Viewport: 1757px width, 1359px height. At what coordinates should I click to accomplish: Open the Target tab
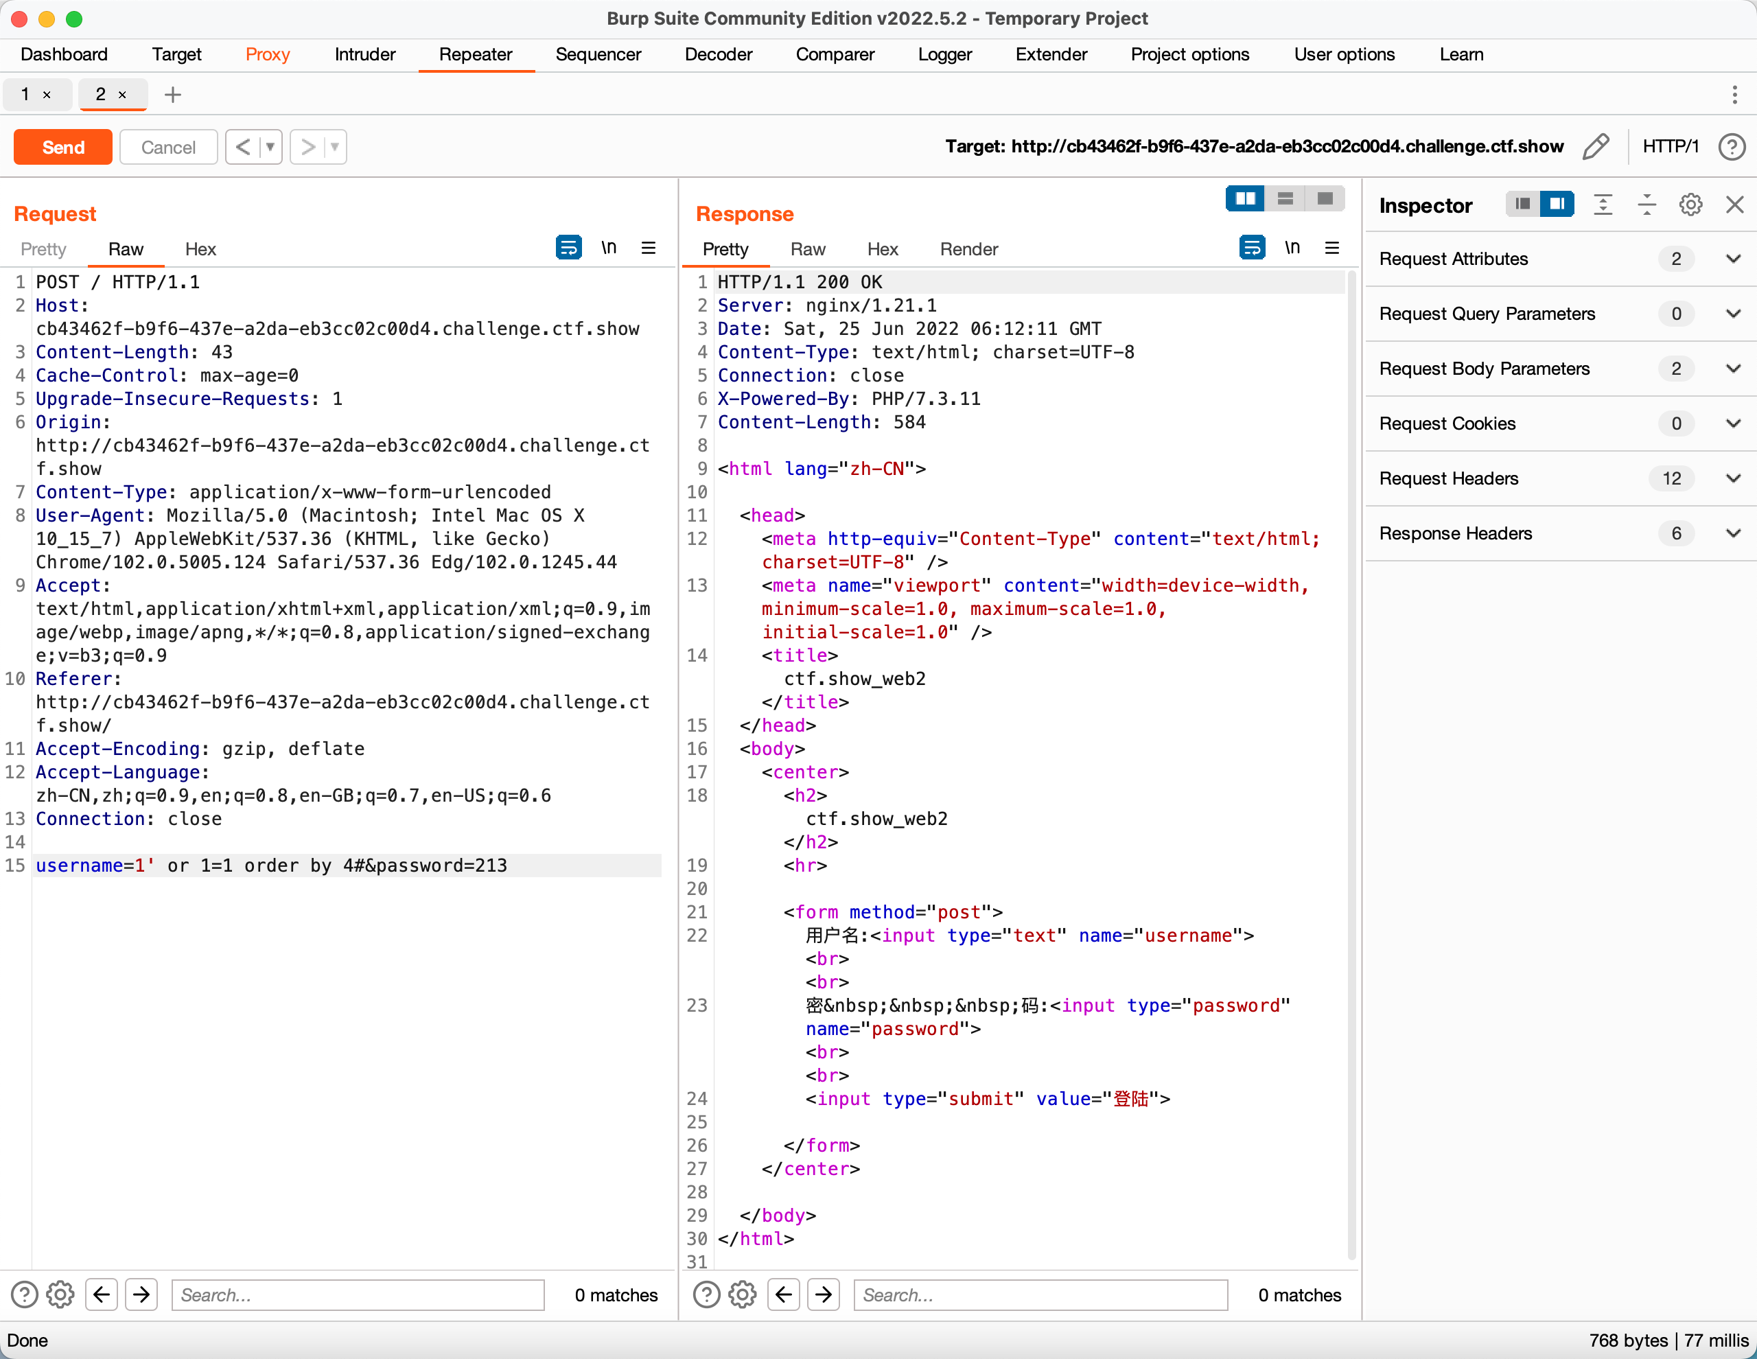pyautogui.click(x=176, y=55)
